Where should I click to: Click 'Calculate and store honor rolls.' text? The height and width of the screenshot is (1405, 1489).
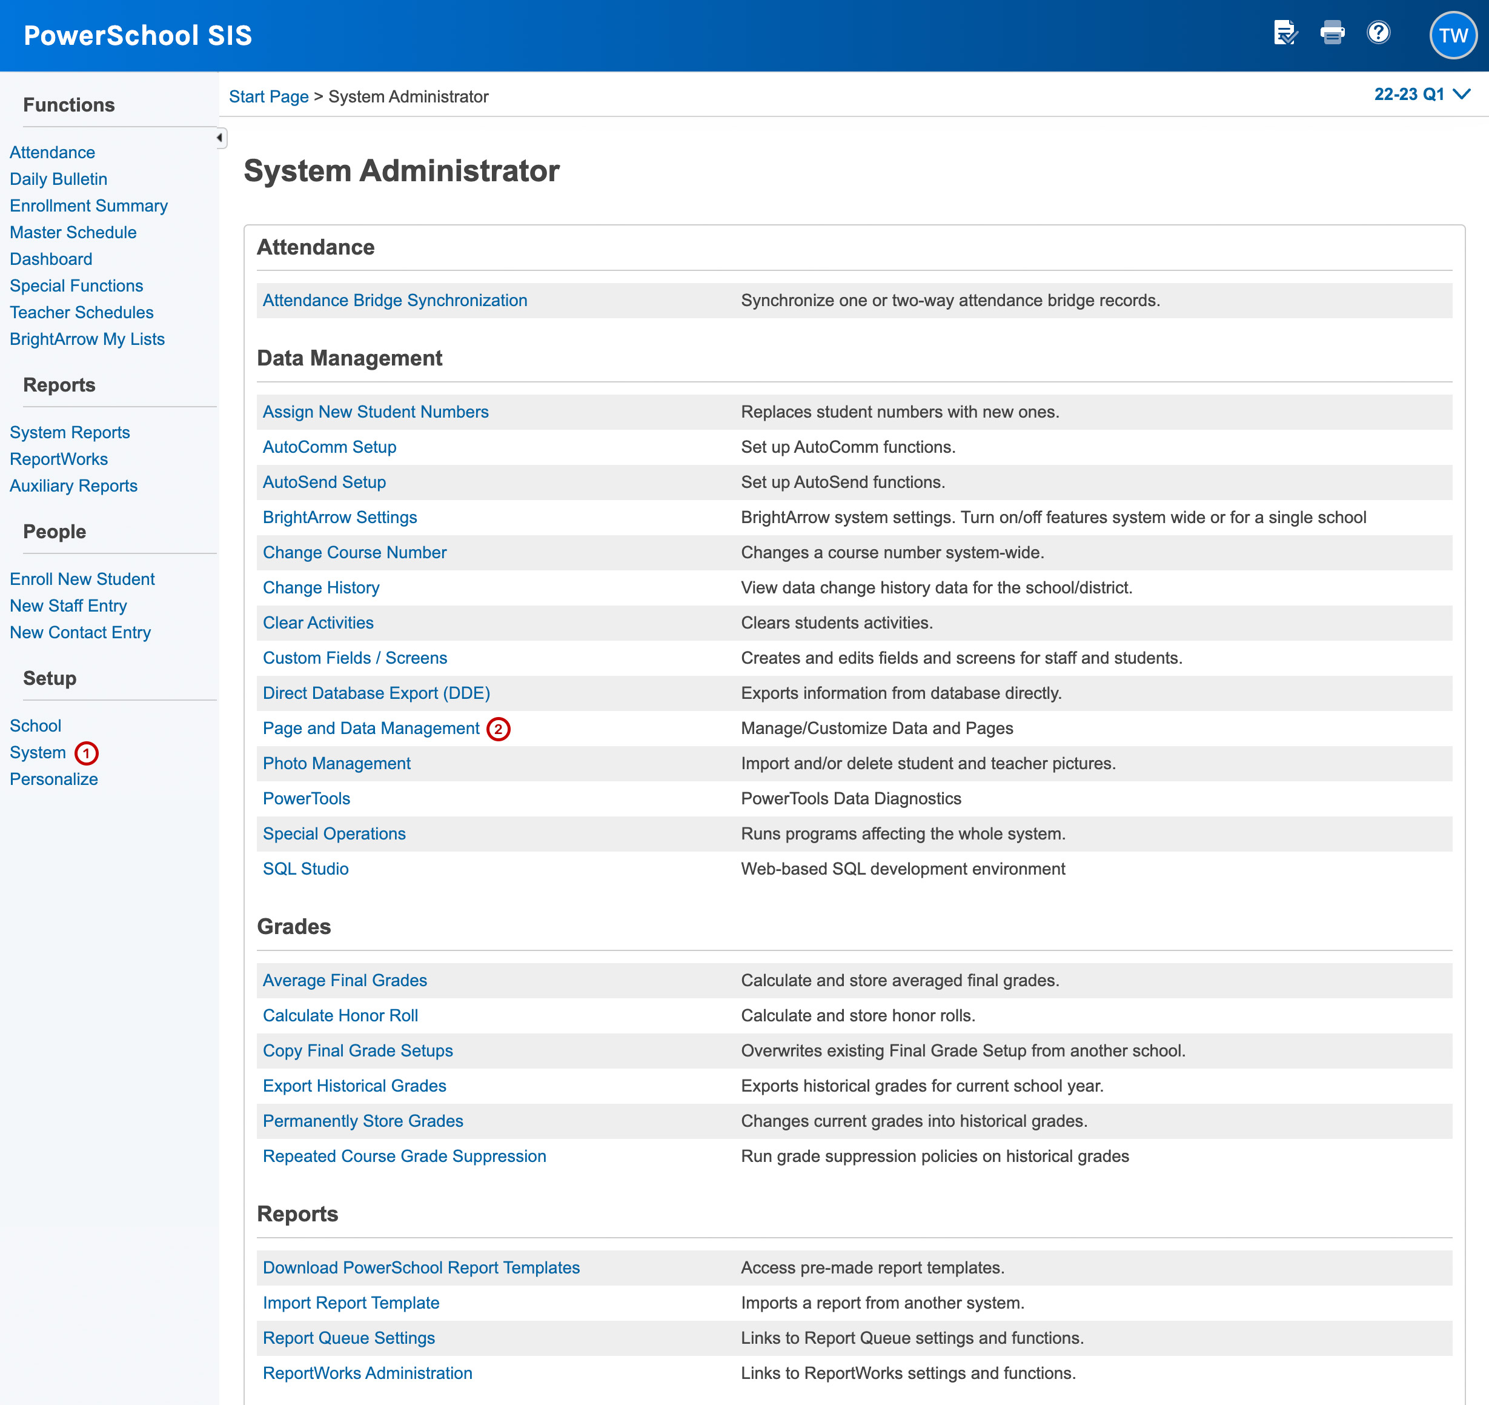point(858,1016)
